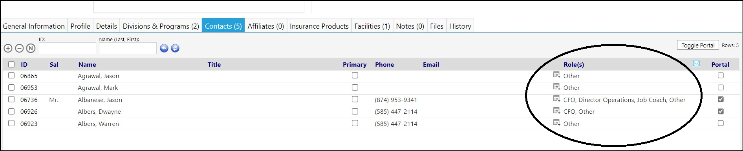
Task: Open roles editor icon for Albers, Warren
Action: coord(556,123)
